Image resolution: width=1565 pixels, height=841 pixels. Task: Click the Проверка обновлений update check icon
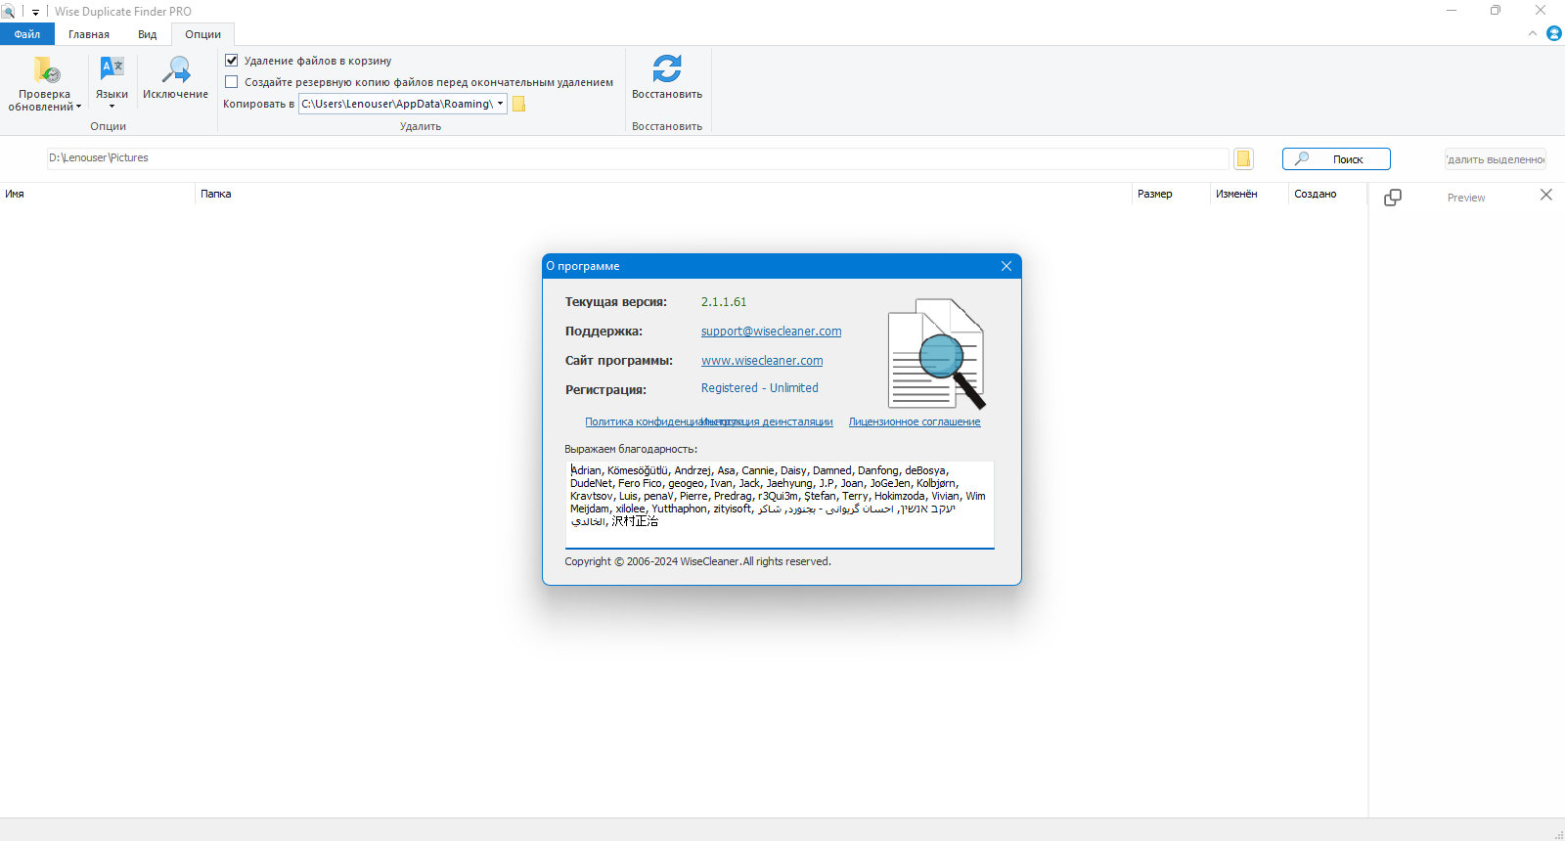pos(46,69)
